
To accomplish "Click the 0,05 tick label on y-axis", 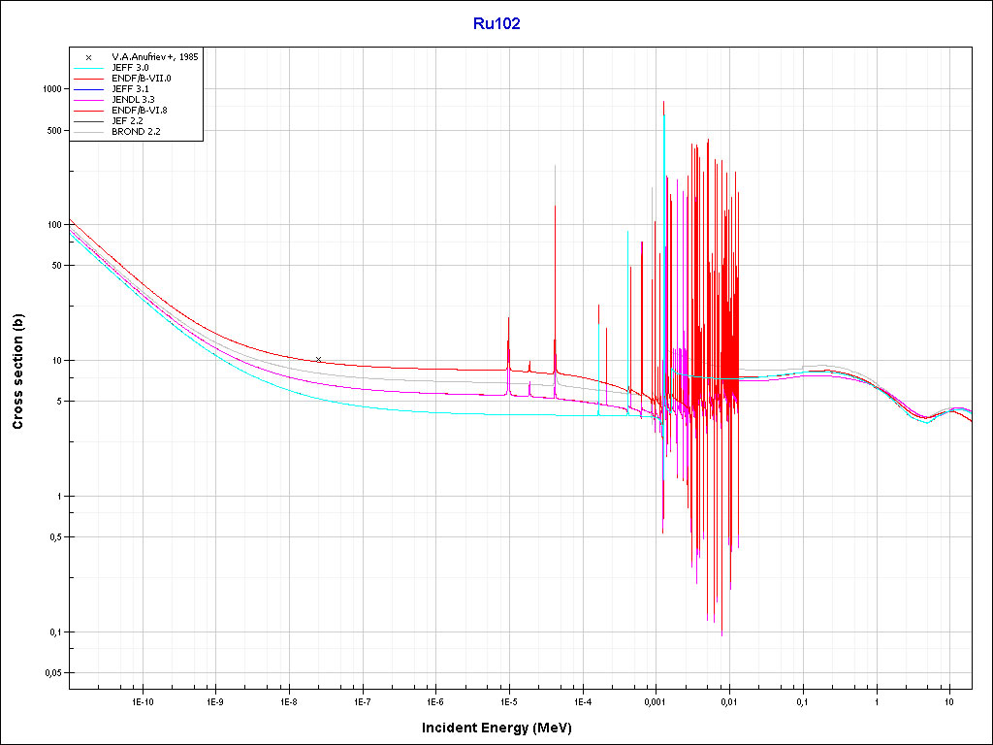I will (x=50, y=673).
